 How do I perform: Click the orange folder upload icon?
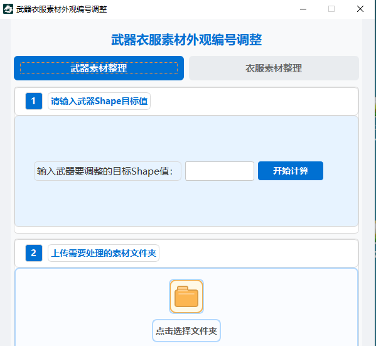[186, 296]
